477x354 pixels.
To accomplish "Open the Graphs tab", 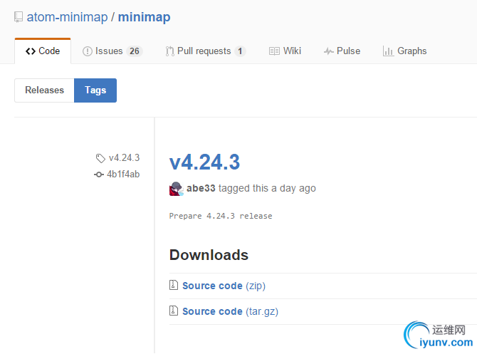I will point(404,51).
